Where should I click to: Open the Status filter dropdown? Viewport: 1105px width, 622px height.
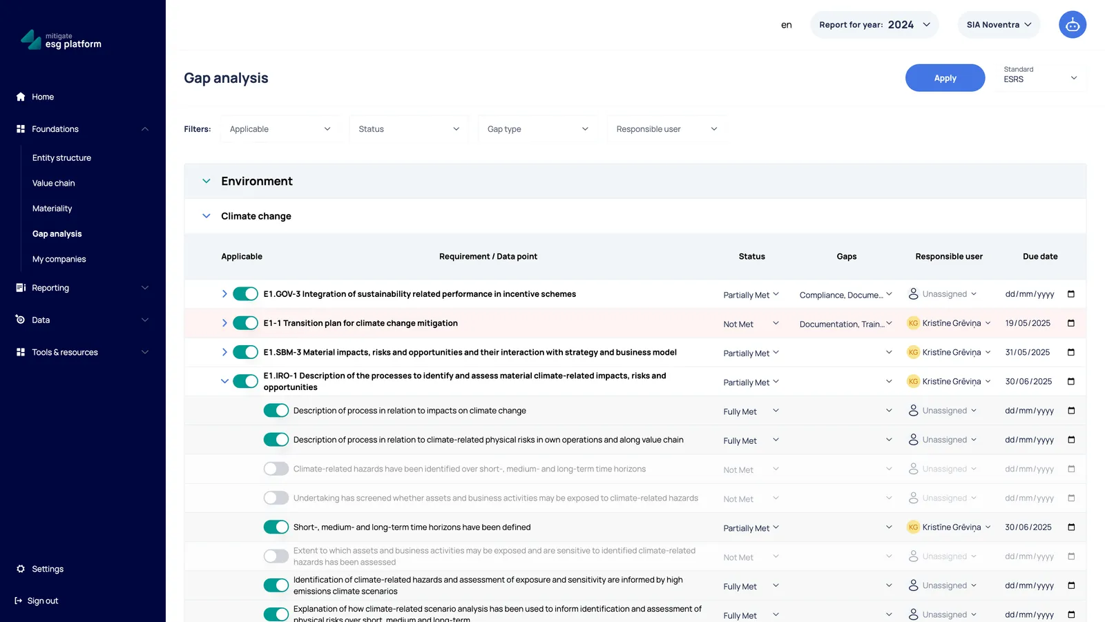point(409,129)
